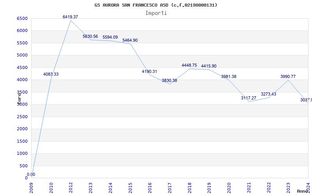Click the 2013 year axis label

click(91, 188)
